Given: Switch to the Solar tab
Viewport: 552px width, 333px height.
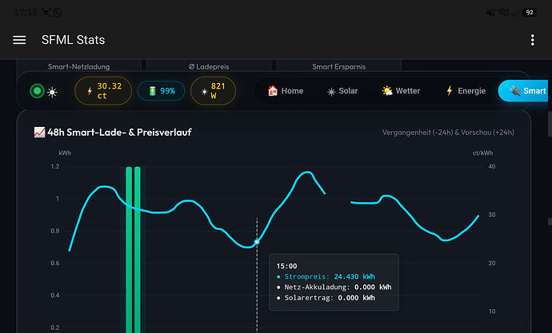Looking at the screenshot, I should (x=342, y=91).
